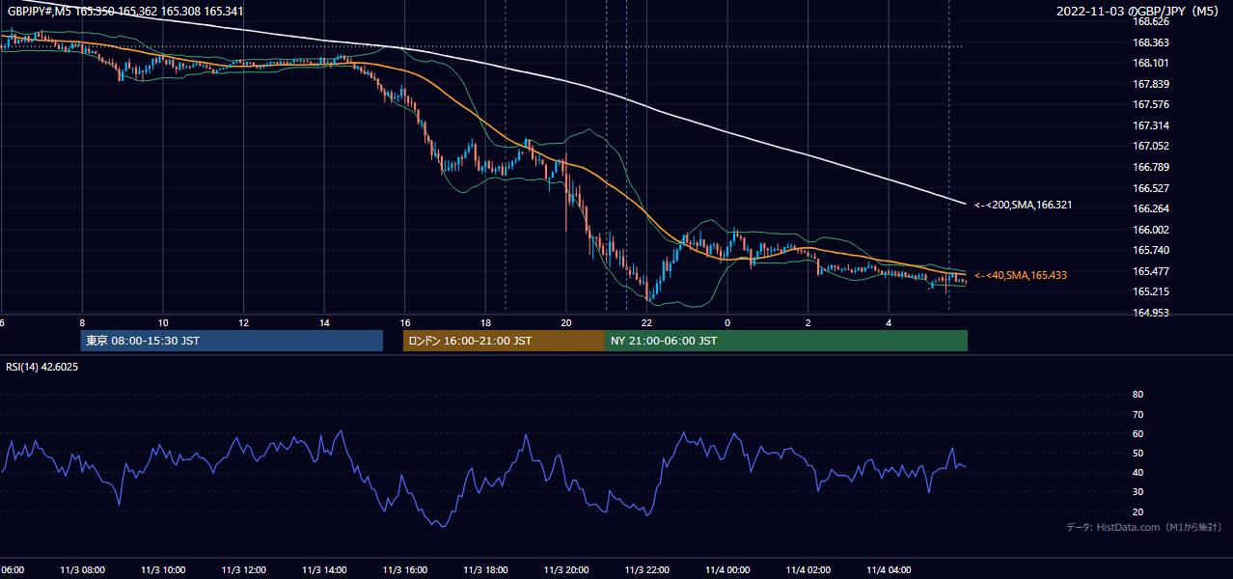Click RSI scale value 80

(1137, 395)
